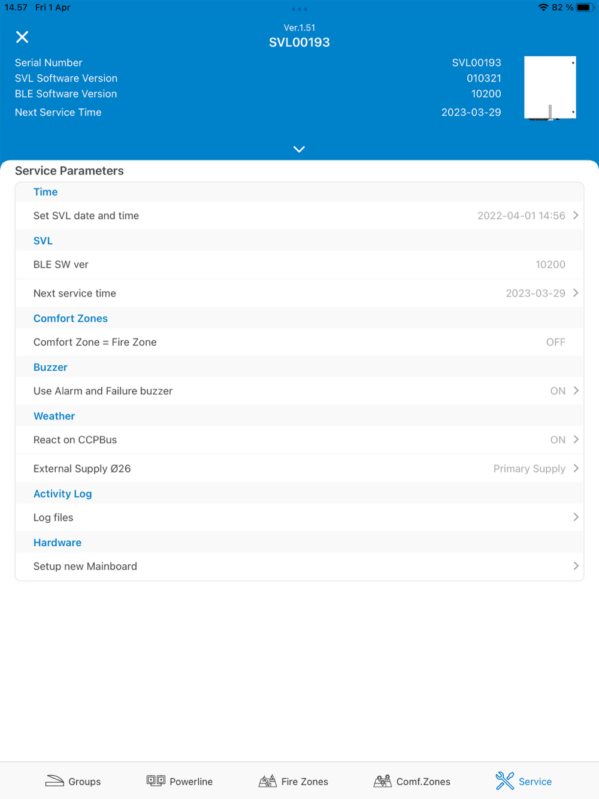
Task: Tap chevron on Setup new Mainboard row
Action: pos(576,566)
